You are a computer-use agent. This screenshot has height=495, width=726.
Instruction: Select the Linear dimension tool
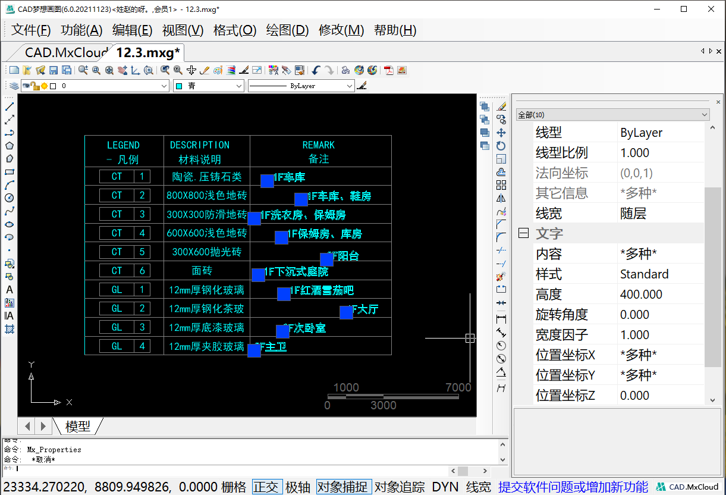[501, 319]
